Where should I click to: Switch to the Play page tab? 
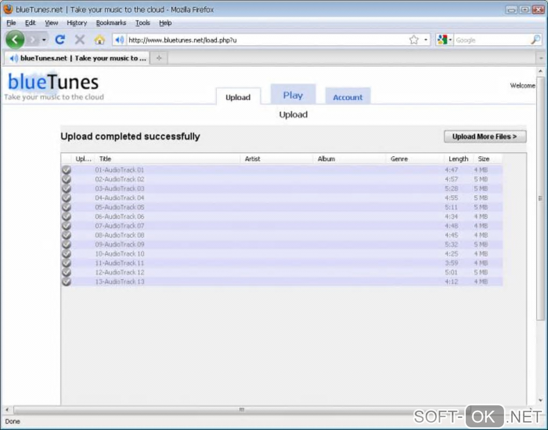[293, 94]
